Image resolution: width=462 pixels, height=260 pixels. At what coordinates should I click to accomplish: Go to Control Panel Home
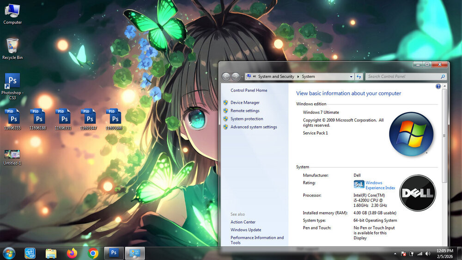(x=249, y=91)
